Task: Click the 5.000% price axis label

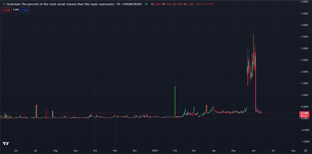Action: pos(304,2)
